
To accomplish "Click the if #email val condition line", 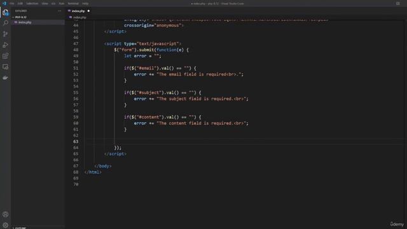I will coord(160,68).
